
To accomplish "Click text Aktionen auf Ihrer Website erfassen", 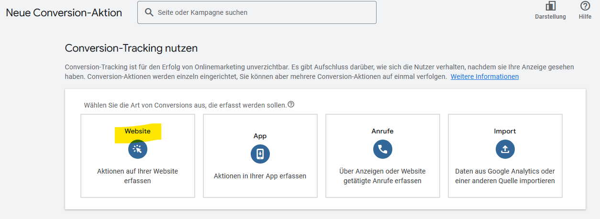I will tap(138, 176).
